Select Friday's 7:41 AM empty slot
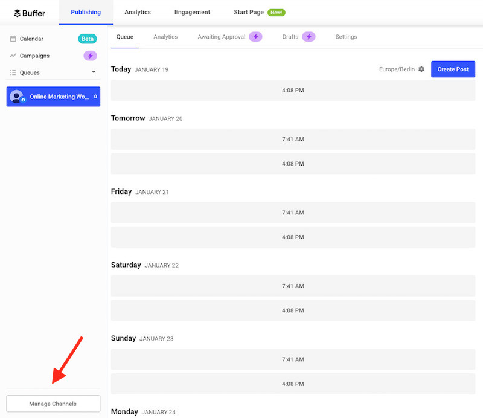Image resolution: width=483 pixels, height=418 pixels. point(293,213)
